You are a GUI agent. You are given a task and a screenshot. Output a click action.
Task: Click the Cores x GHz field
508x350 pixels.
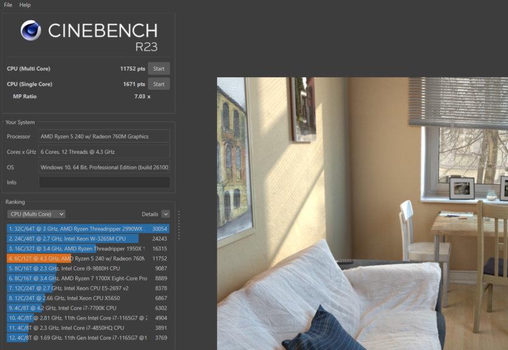[x=104, y=152]
